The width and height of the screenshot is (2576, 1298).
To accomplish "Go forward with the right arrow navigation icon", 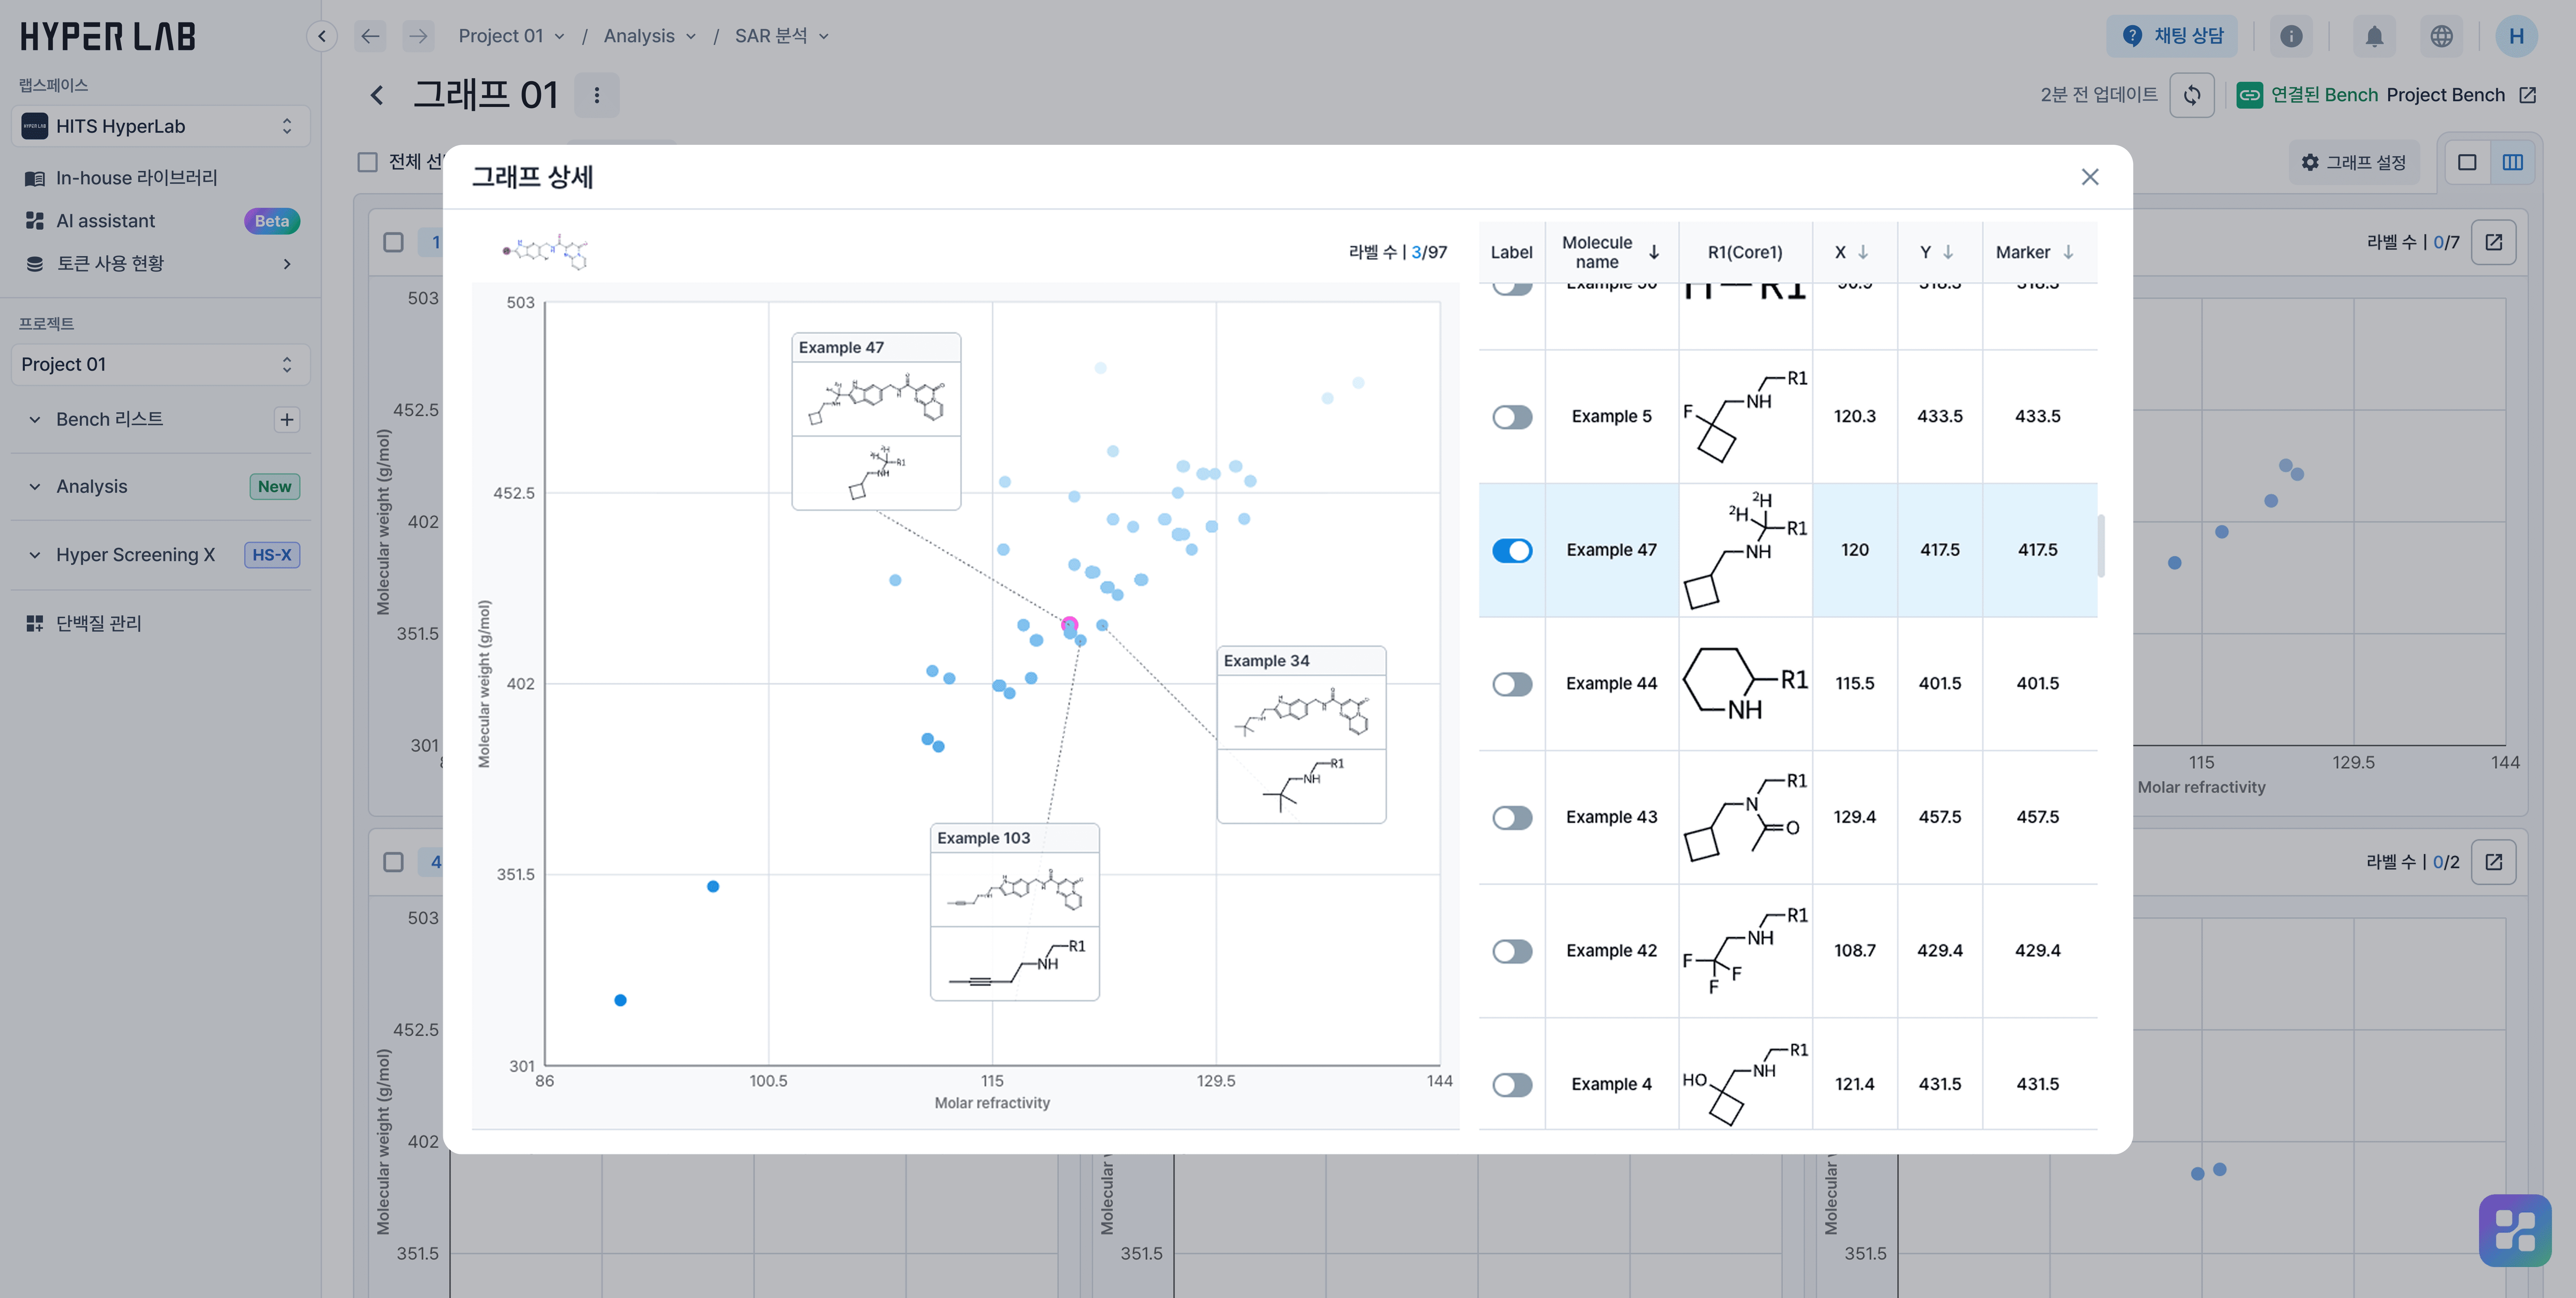I will tap(418, 36).
